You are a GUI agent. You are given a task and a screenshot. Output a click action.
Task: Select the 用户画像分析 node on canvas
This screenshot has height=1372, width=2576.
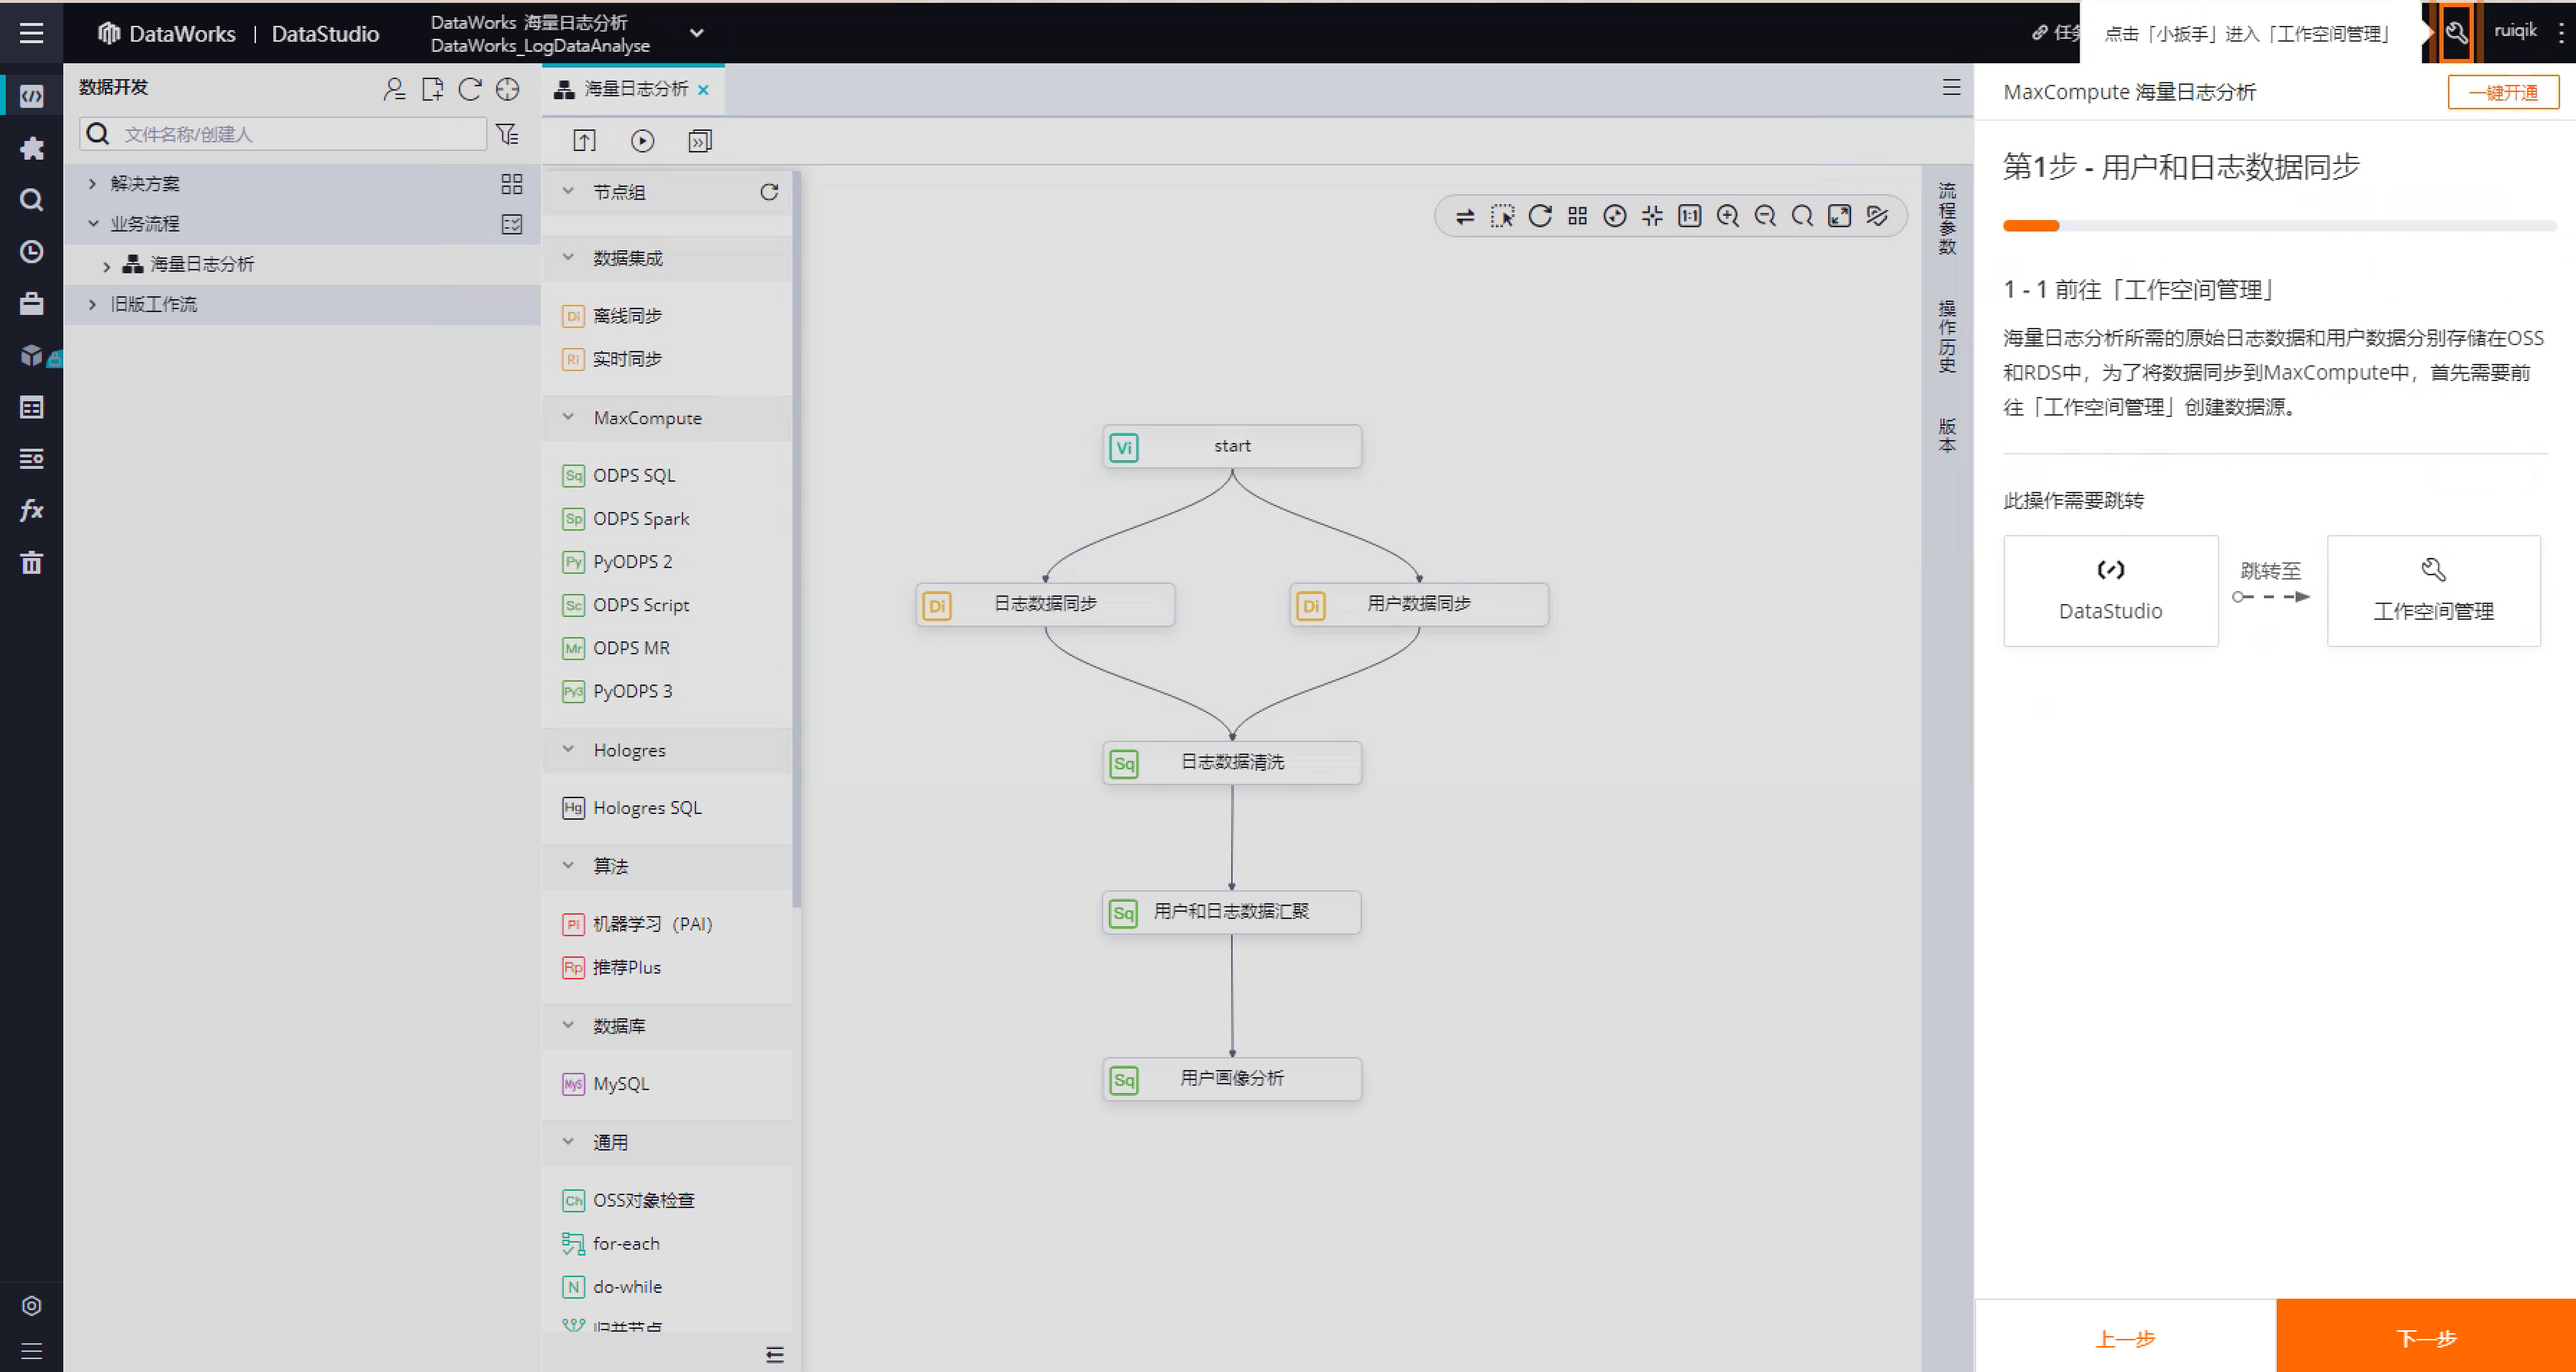click(x=1232, y=1079)
